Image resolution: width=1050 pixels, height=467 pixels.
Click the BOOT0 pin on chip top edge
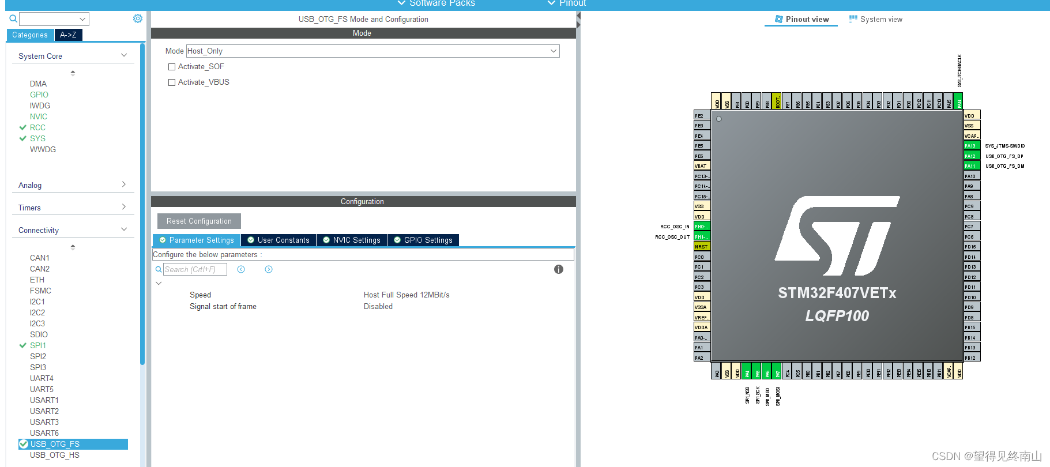777,101
